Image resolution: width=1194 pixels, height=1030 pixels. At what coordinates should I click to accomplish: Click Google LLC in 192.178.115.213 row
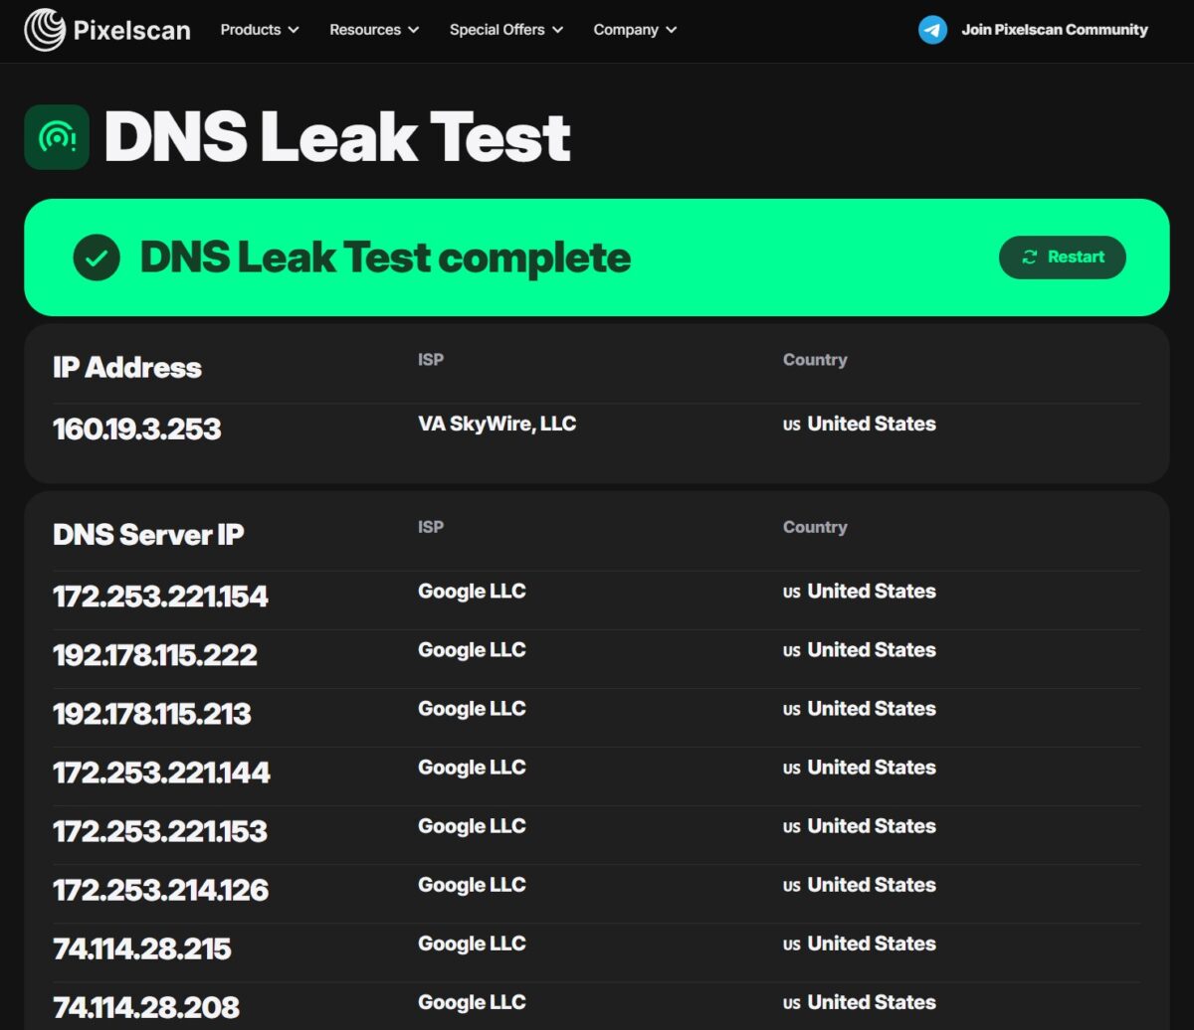[x=472, y=709]
